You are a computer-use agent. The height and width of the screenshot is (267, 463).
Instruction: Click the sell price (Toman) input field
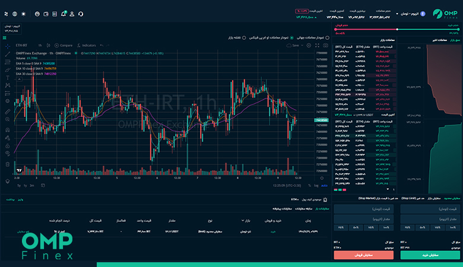(x=364, y=209)
